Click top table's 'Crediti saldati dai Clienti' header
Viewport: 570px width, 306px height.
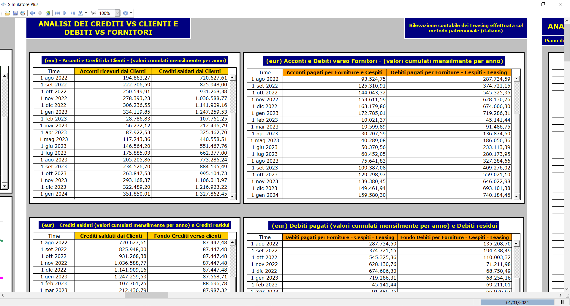pos(190,71)
